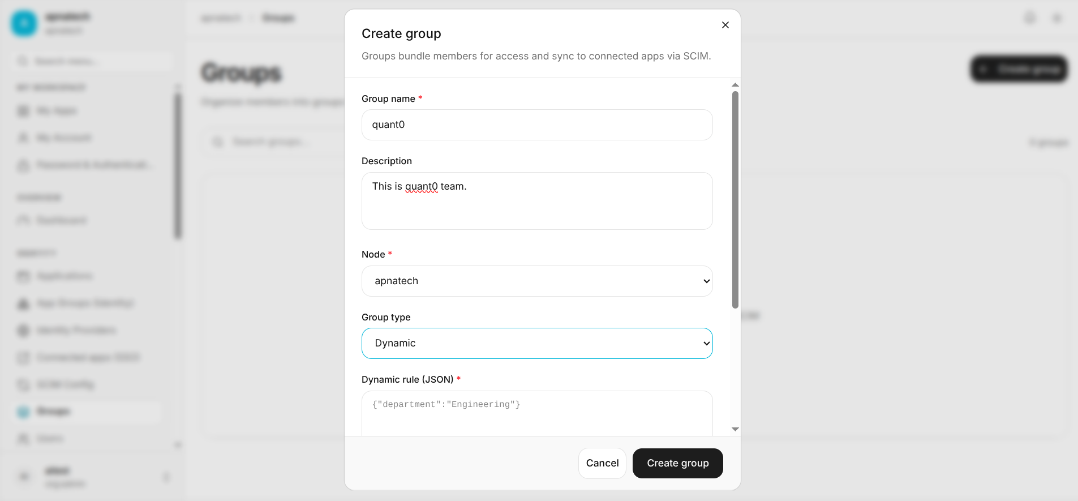Click the Description text area
This screenshot has width=1078, height=501.
[537, 201]
